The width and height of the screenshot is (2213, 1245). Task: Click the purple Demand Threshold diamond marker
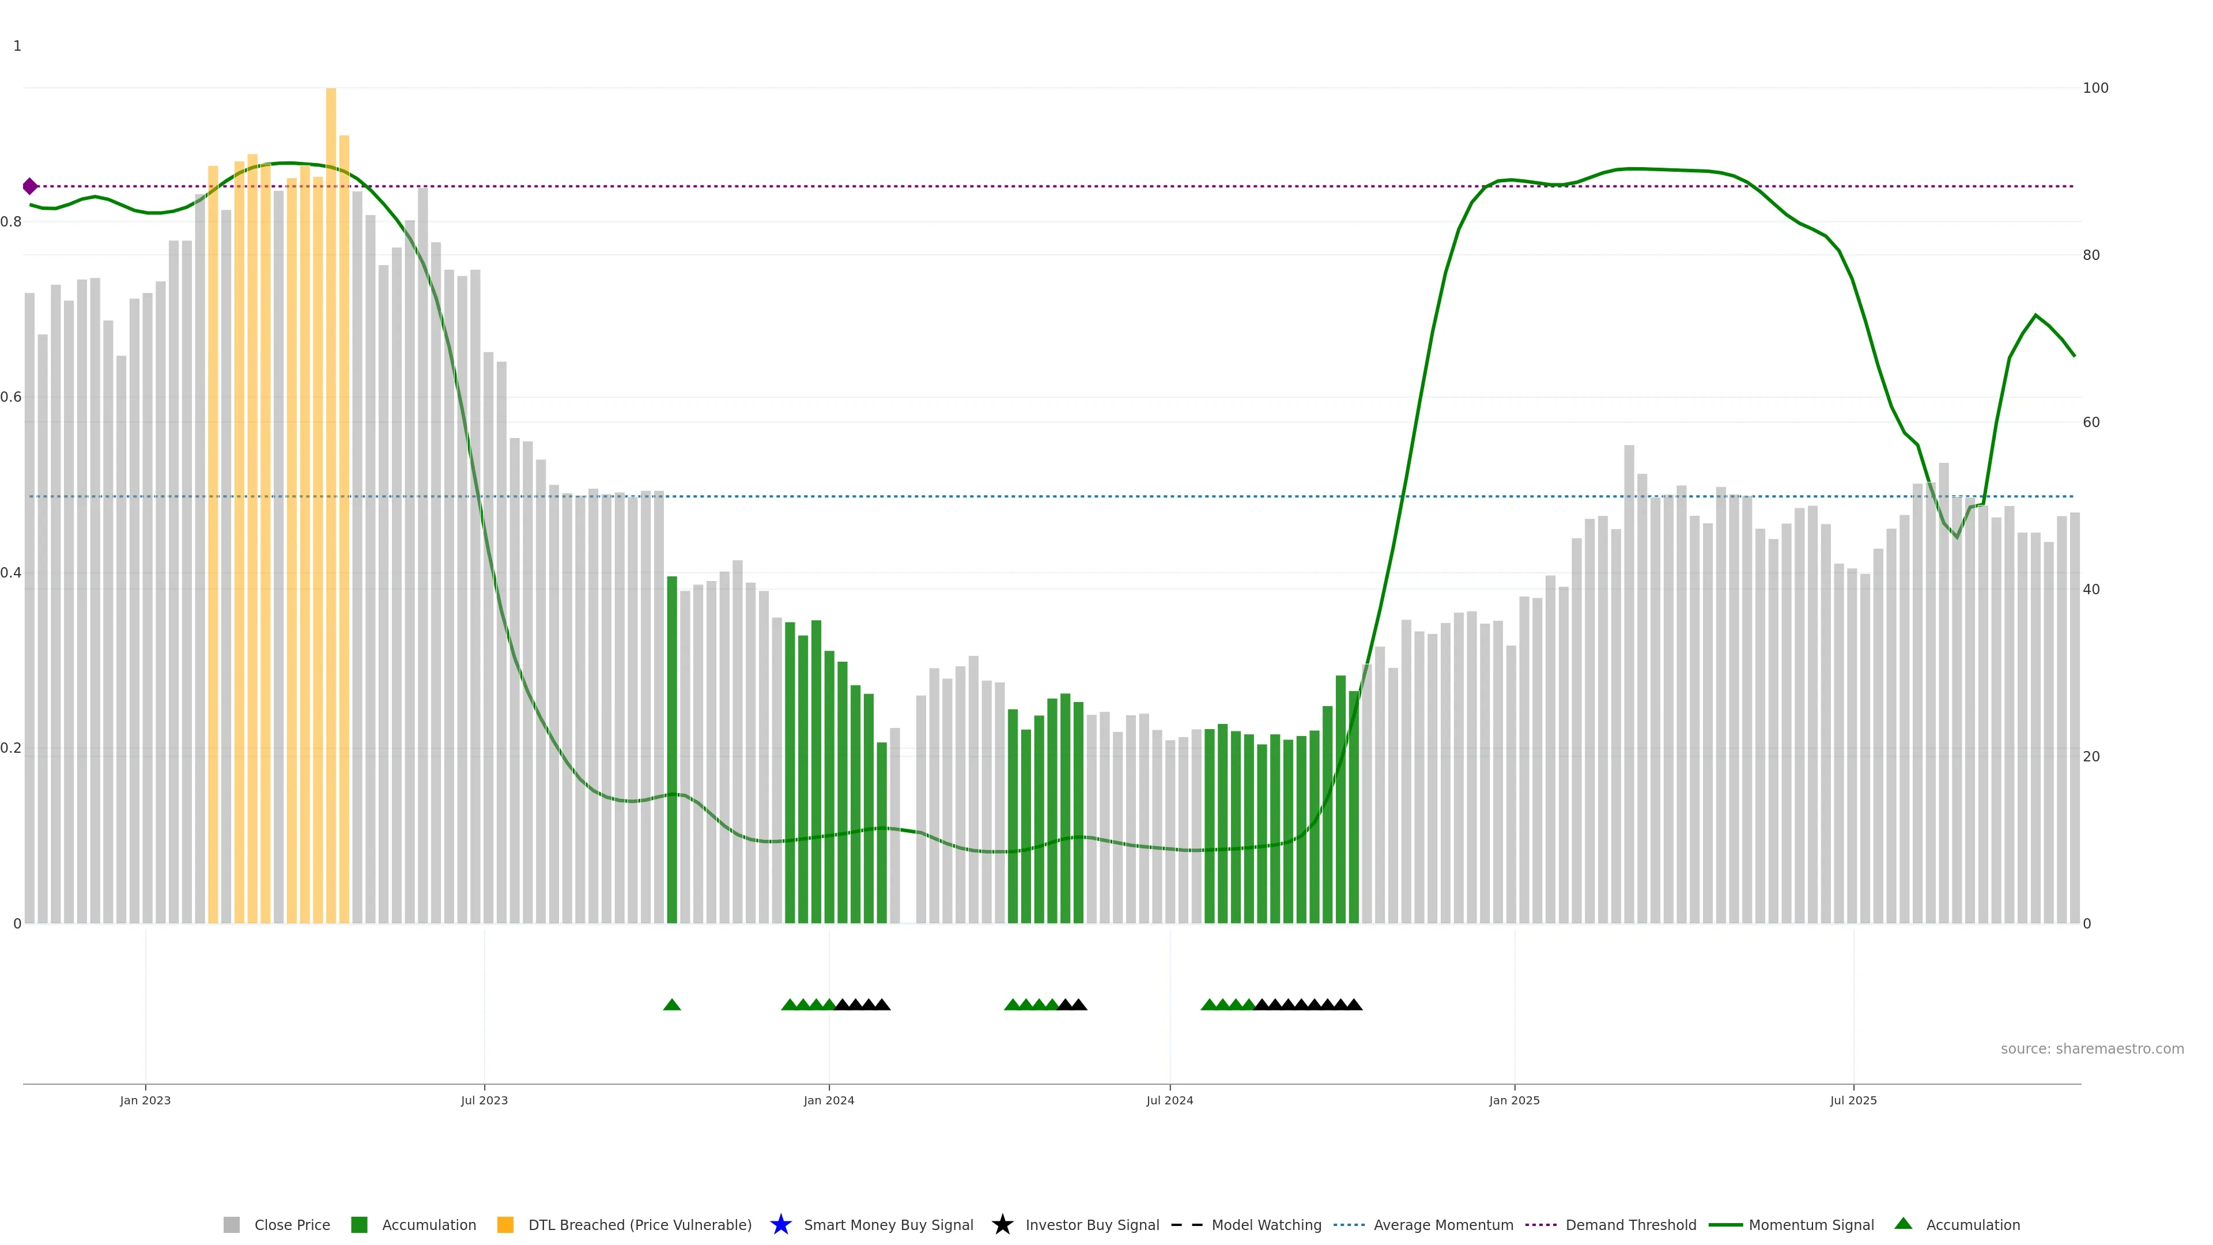pyautogui.click(x=30, y=186)
